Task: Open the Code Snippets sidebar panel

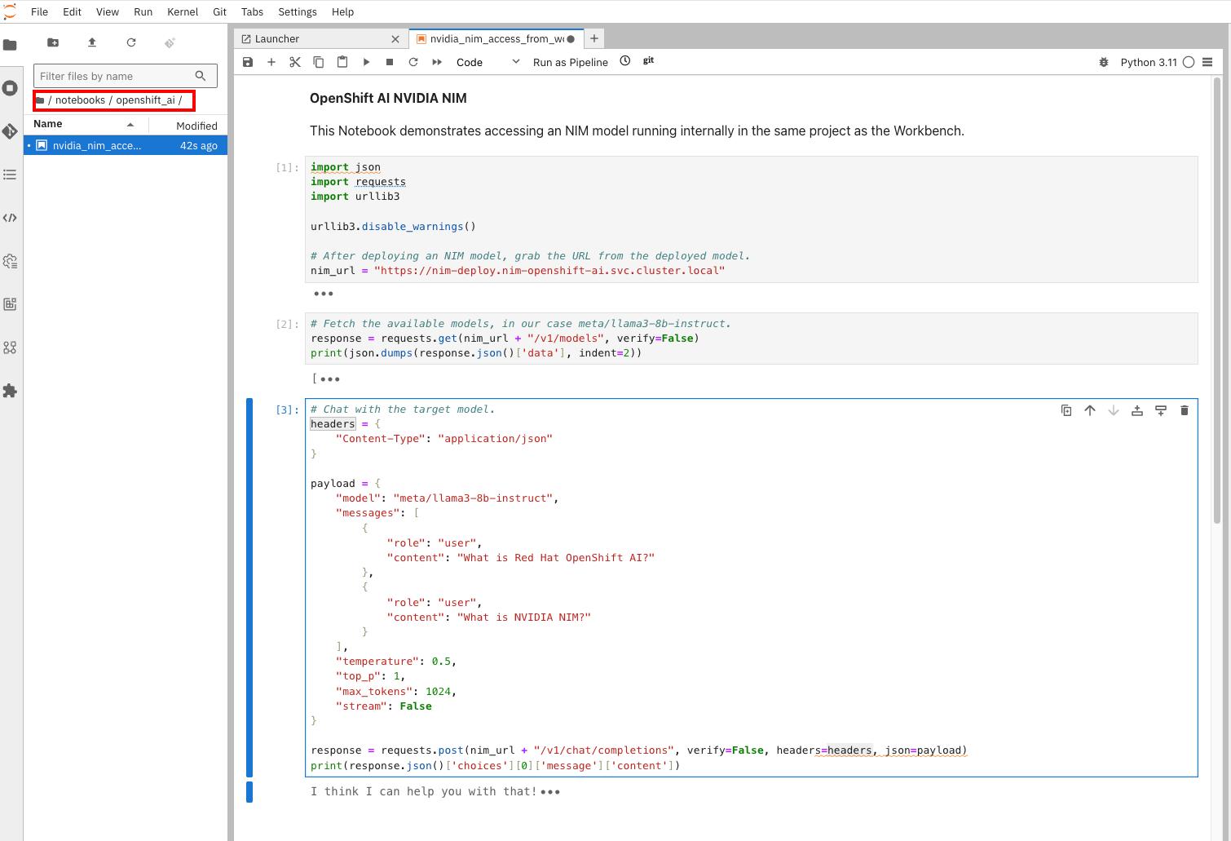Action: coord(10,218)
